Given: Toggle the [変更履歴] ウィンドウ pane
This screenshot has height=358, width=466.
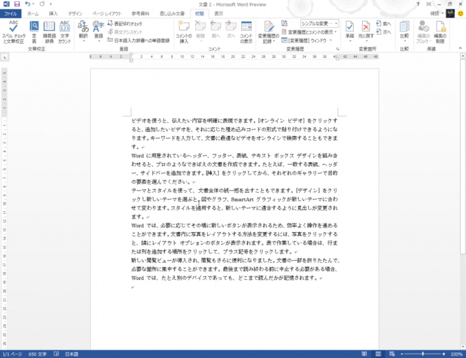Looking at the screenshot, I should click(304, 40).
